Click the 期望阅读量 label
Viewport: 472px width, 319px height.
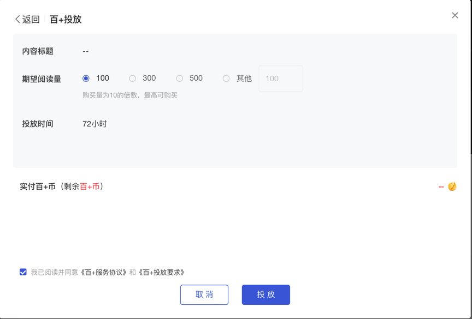point(42,79)
